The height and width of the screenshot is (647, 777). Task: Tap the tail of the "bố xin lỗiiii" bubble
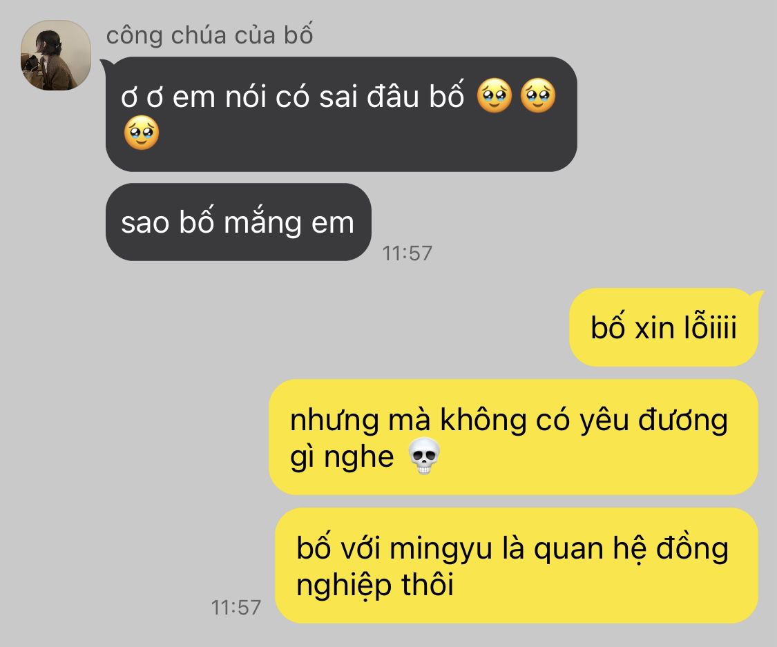(x=758, y=296)
